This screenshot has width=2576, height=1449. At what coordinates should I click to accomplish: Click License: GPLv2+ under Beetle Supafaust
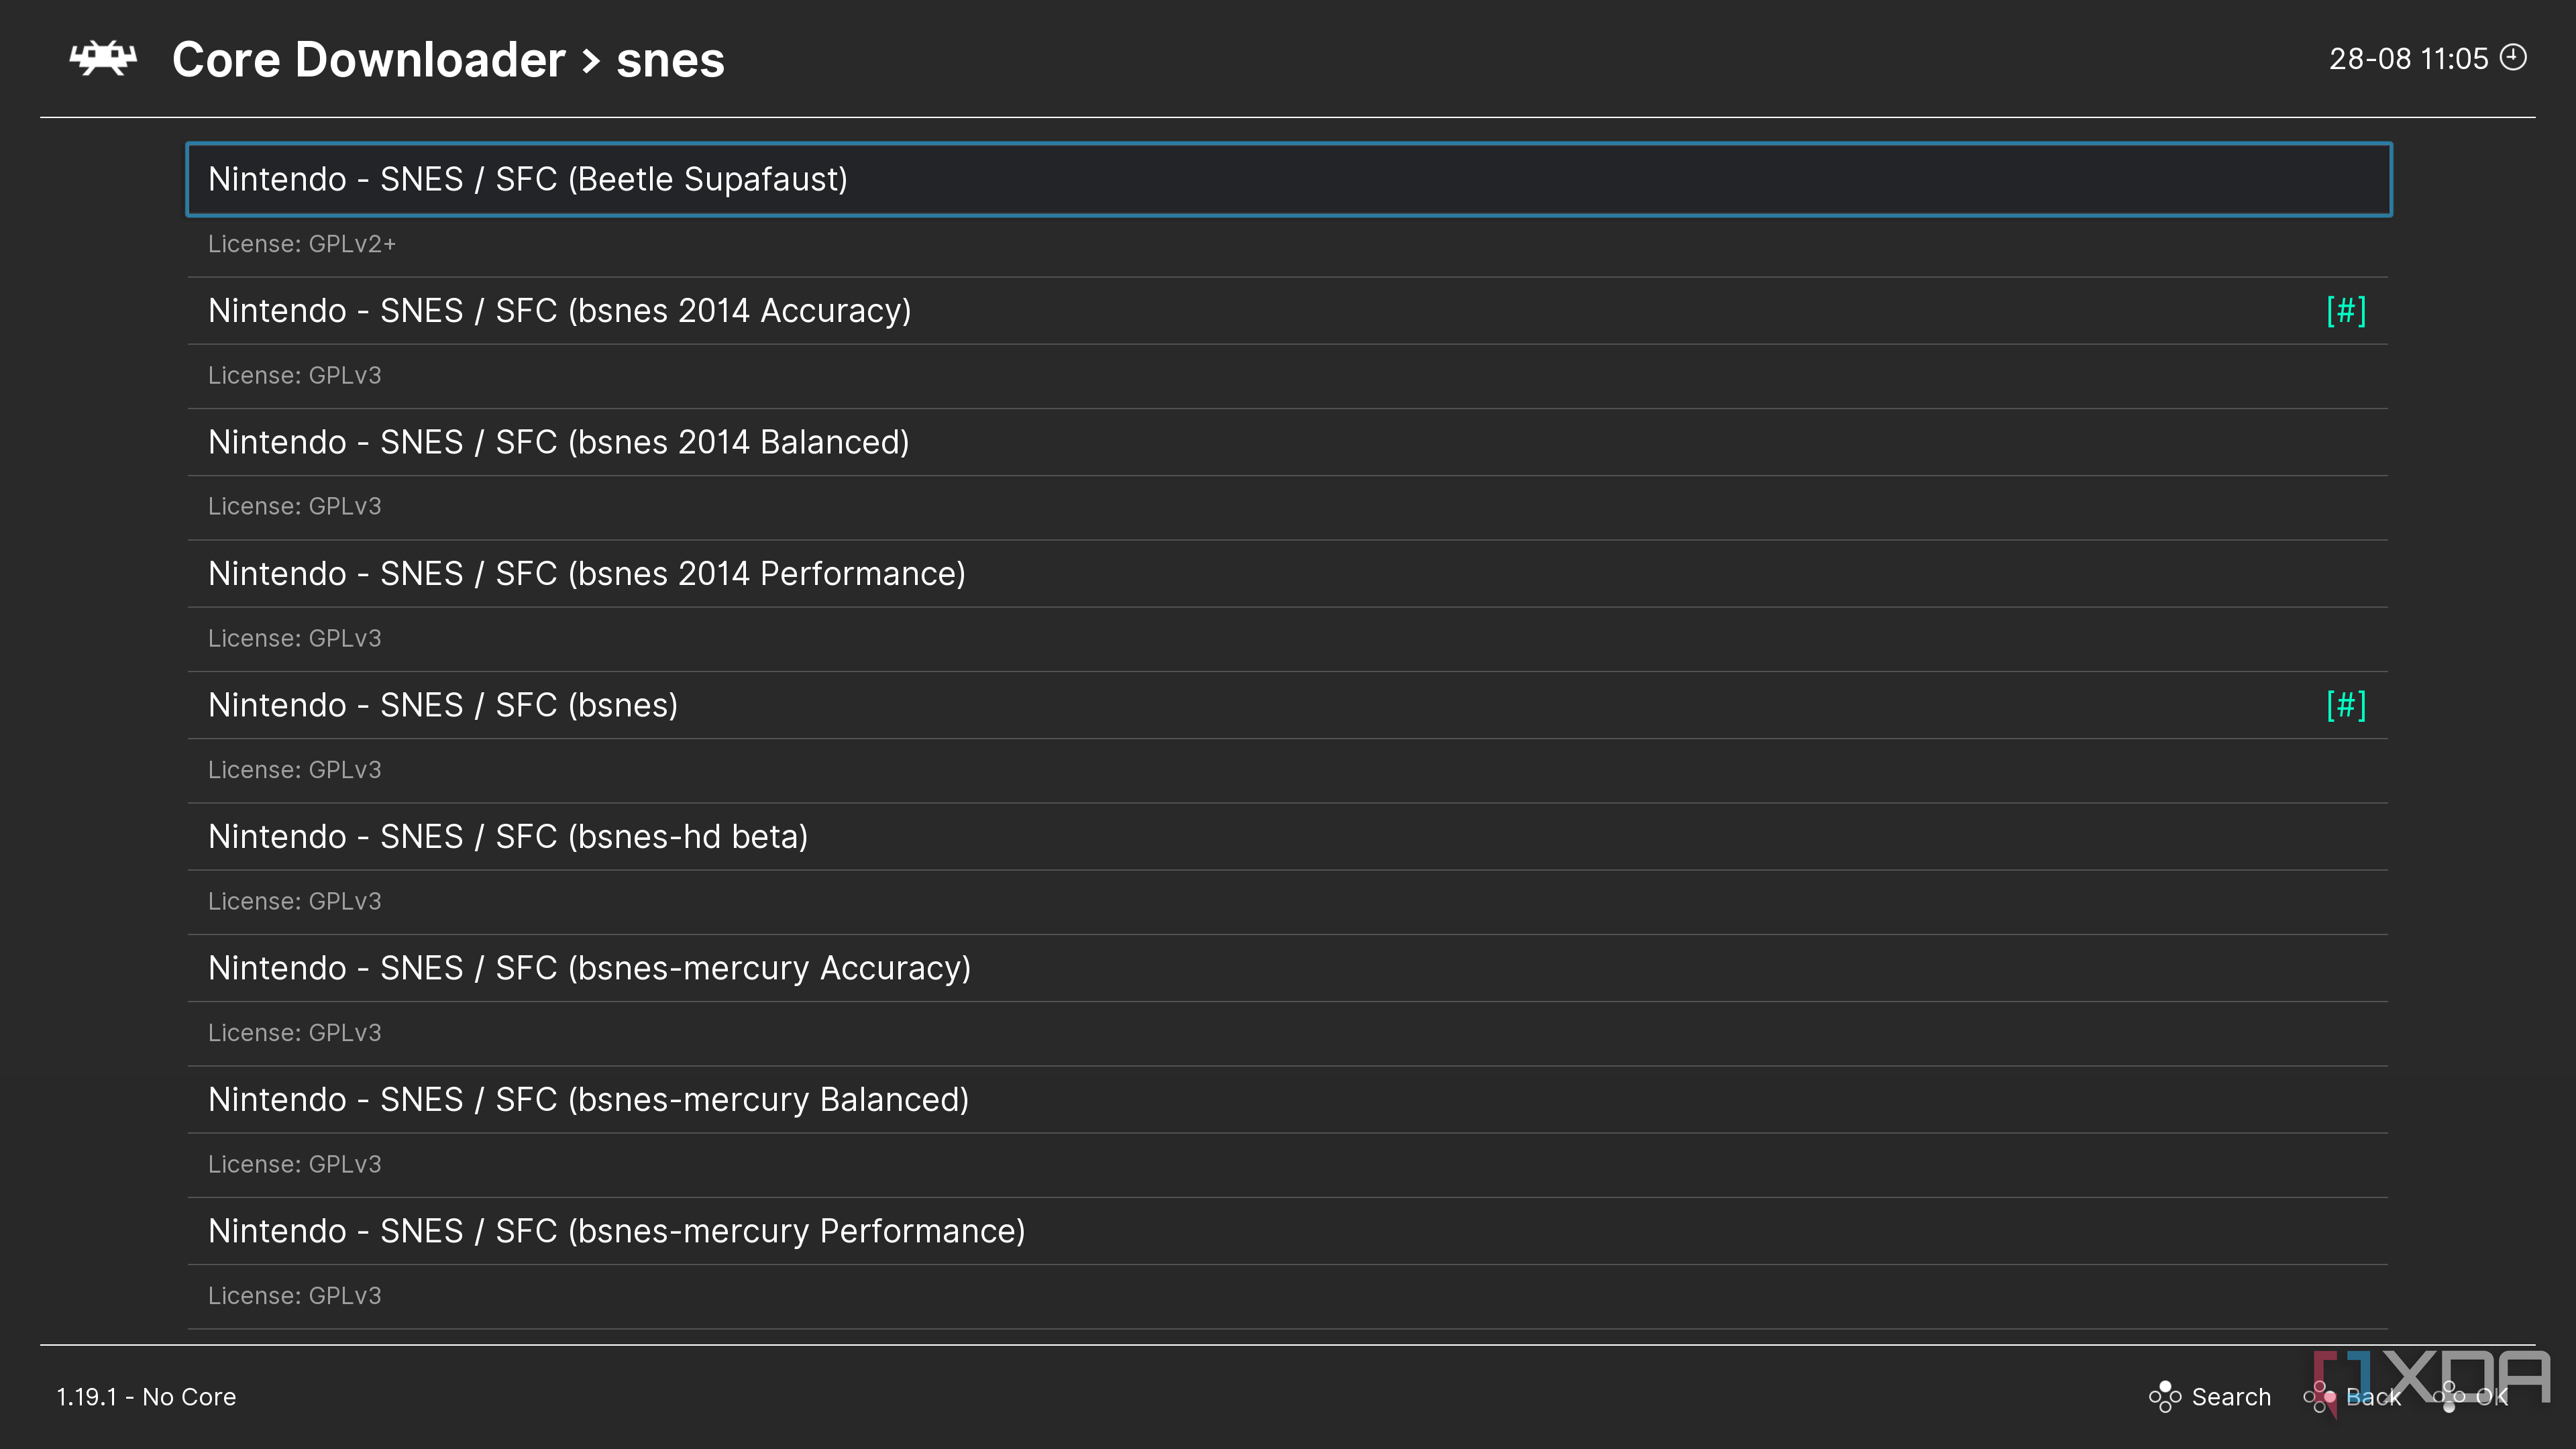coord(302,244)
